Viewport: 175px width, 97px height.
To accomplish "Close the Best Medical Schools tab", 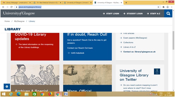I will (x=60, y=3).
